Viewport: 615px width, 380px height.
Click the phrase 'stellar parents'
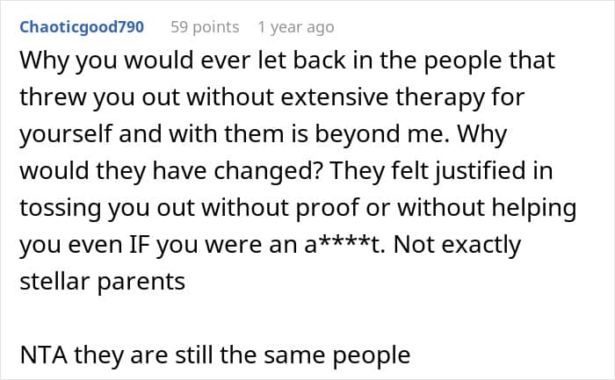coord(103,282)
